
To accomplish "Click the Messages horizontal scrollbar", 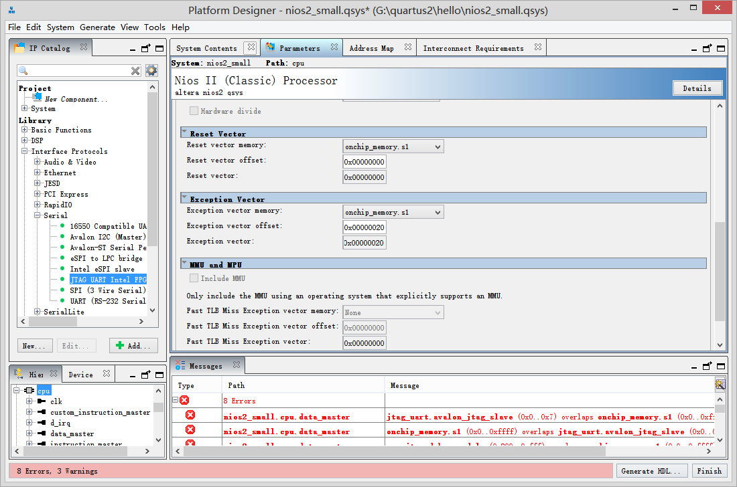I will pos(395,451).
